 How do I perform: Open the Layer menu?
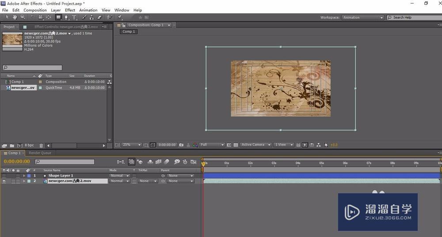[x=56, y=10]
